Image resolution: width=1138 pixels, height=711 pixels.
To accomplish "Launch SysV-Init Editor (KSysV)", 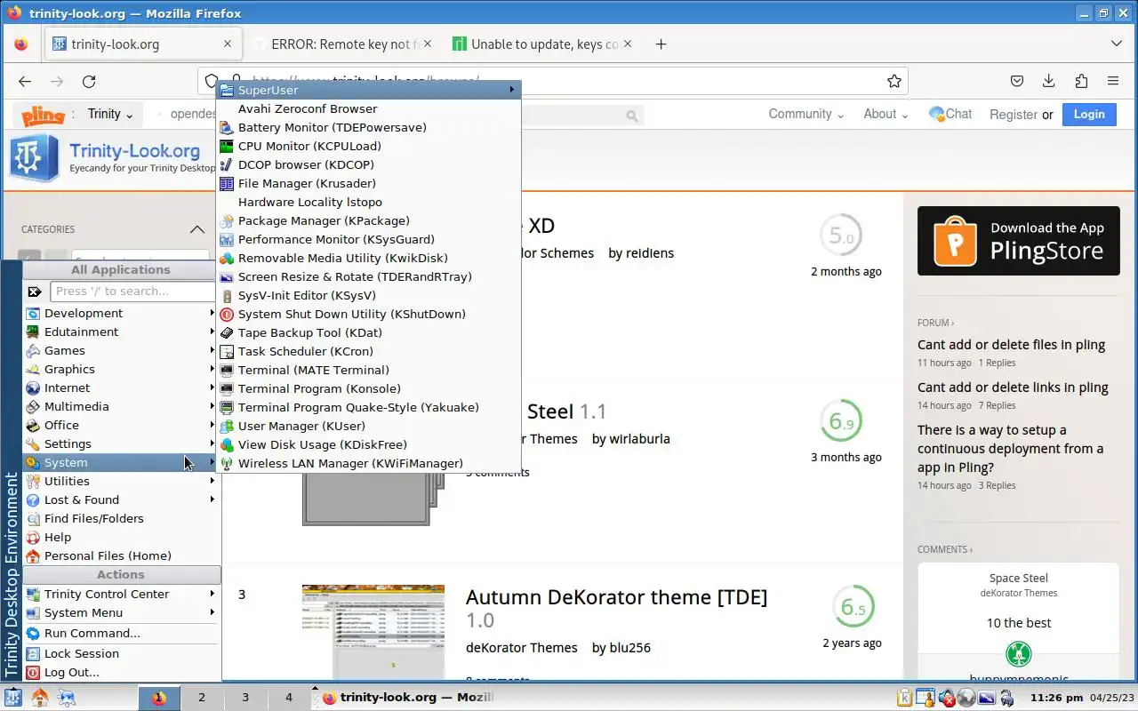I will [x=368, y=295].
